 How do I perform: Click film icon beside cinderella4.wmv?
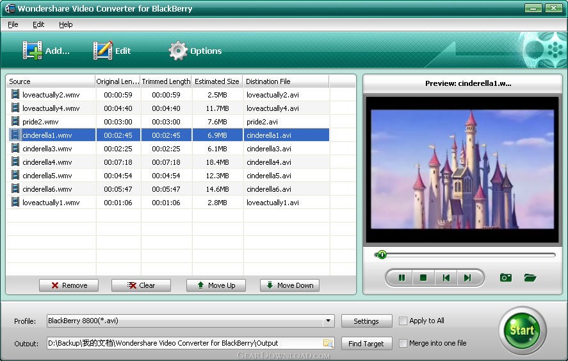15,162
